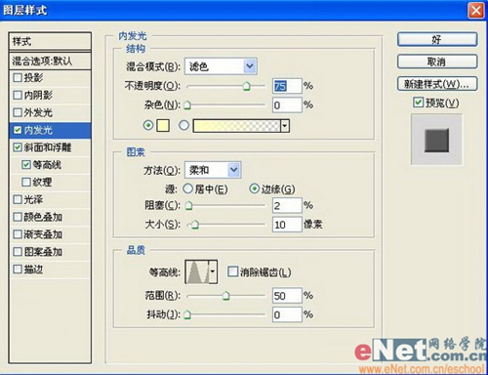Click the style preview thumbnail
Viewport: 488px width, 375px height.
click(436, 140)
